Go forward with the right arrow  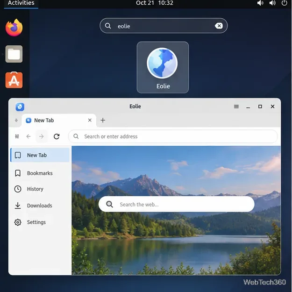coord(41,136)
